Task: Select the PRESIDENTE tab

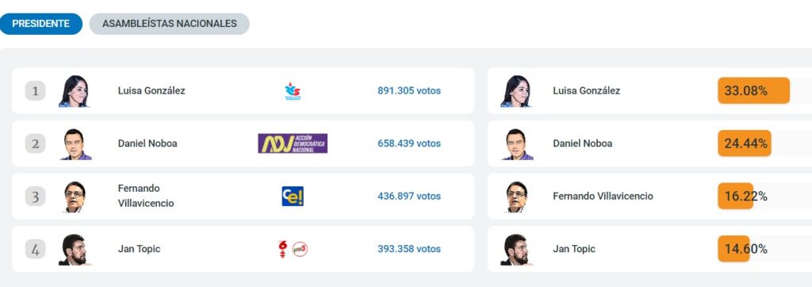Action: 40,24
